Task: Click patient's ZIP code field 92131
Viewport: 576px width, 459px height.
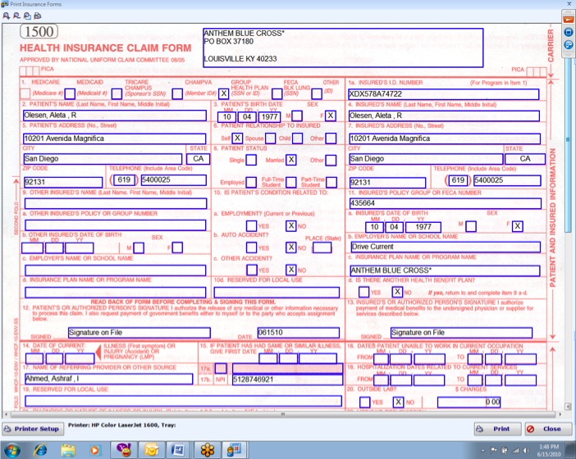Action: coord(63,182)
